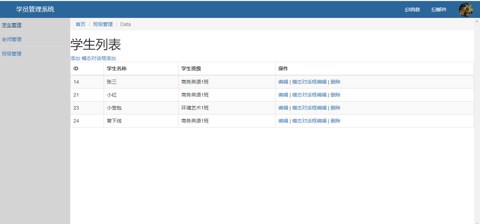Click 删除 for student 小红
Image resolution: width=480 pixels, height=224 pixels.
(x=336, y=95)
